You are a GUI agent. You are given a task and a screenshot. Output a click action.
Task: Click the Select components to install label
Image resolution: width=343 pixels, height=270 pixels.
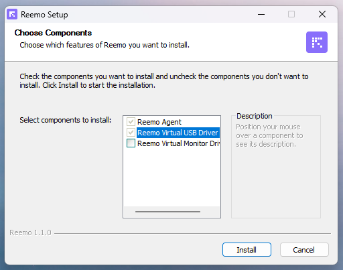pyautogui.click(x=66, y=120)
